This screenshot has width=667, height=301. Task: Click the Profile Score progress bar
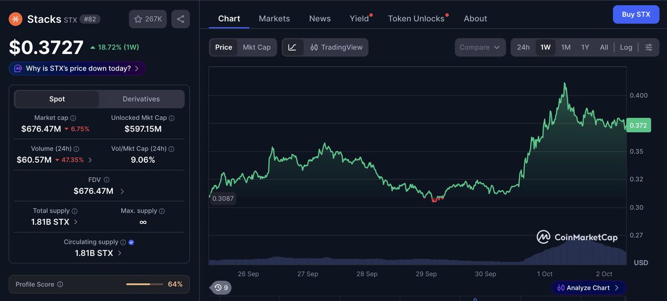coord(144,284)
